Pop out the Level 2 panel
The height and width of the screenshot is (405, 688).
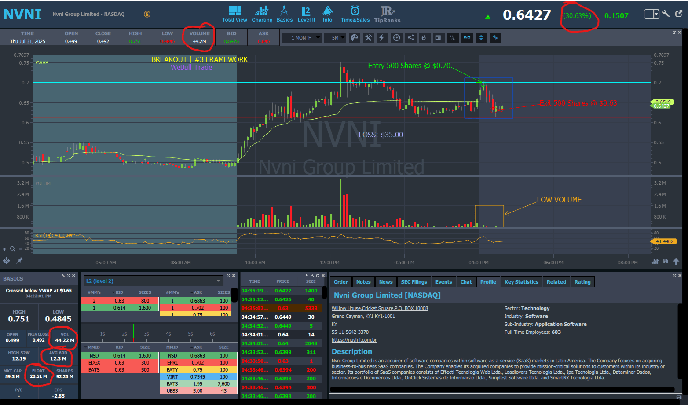tap(228, 275)
